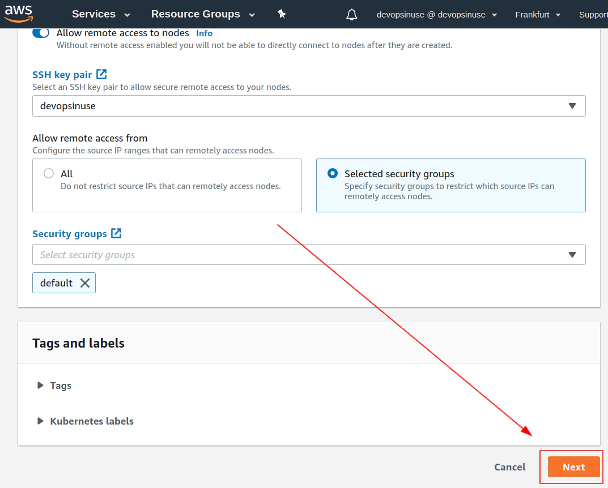Click the orange Next button

pos(574,467)
